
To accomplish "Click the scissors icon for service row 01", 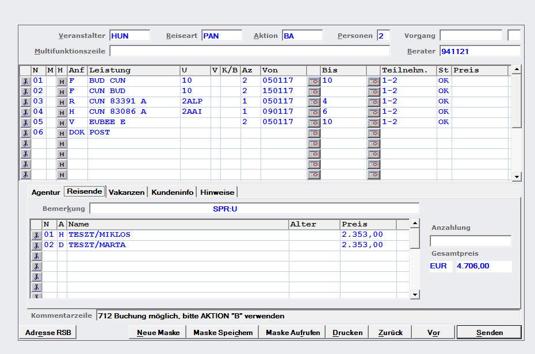I will click(x=25, y=81).
